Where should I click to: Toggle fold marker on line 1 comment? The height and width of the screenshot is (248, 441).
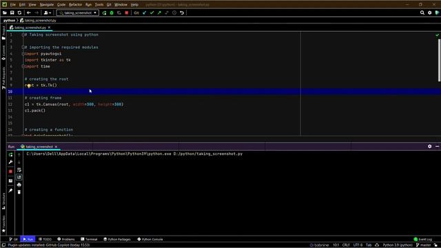[x=23, y=35]
